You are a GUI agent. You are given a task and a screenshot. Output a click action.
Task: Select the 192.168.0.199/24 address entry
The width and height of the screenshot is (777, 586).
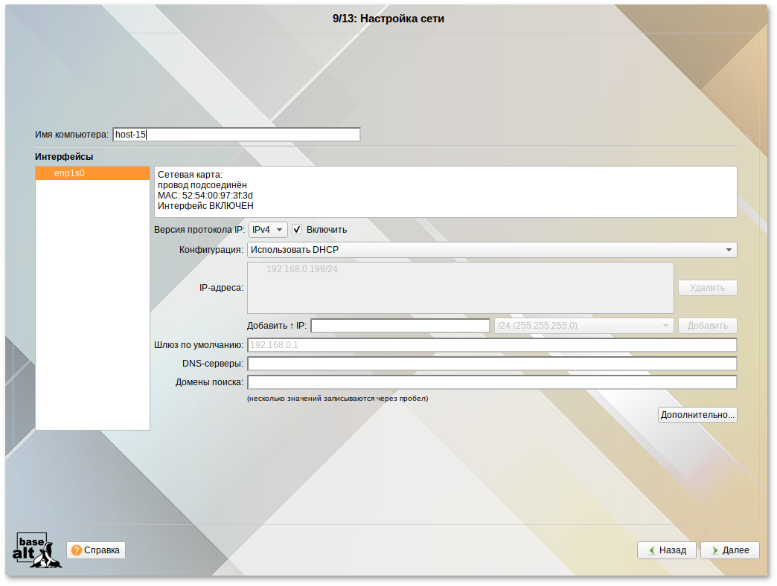pos(302,269)
